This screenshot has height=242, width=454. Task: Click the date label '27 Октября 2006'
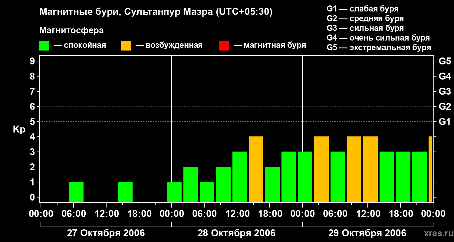tap(106, 233)
